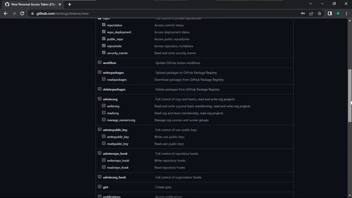This screenshot has width=352, height=198.
Task: Click the 'delete:packages' scope label
Action: 114,90
